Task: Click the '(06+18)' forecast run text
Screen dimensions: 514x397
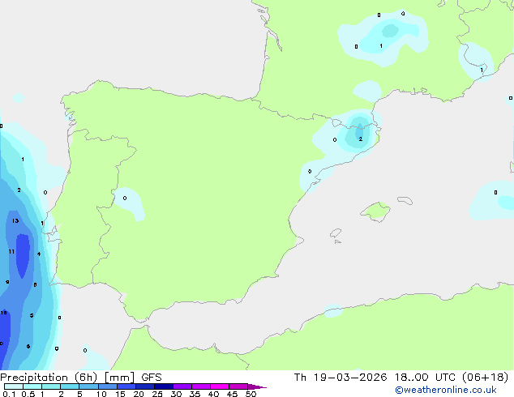Action: click(x=485, y=378)
